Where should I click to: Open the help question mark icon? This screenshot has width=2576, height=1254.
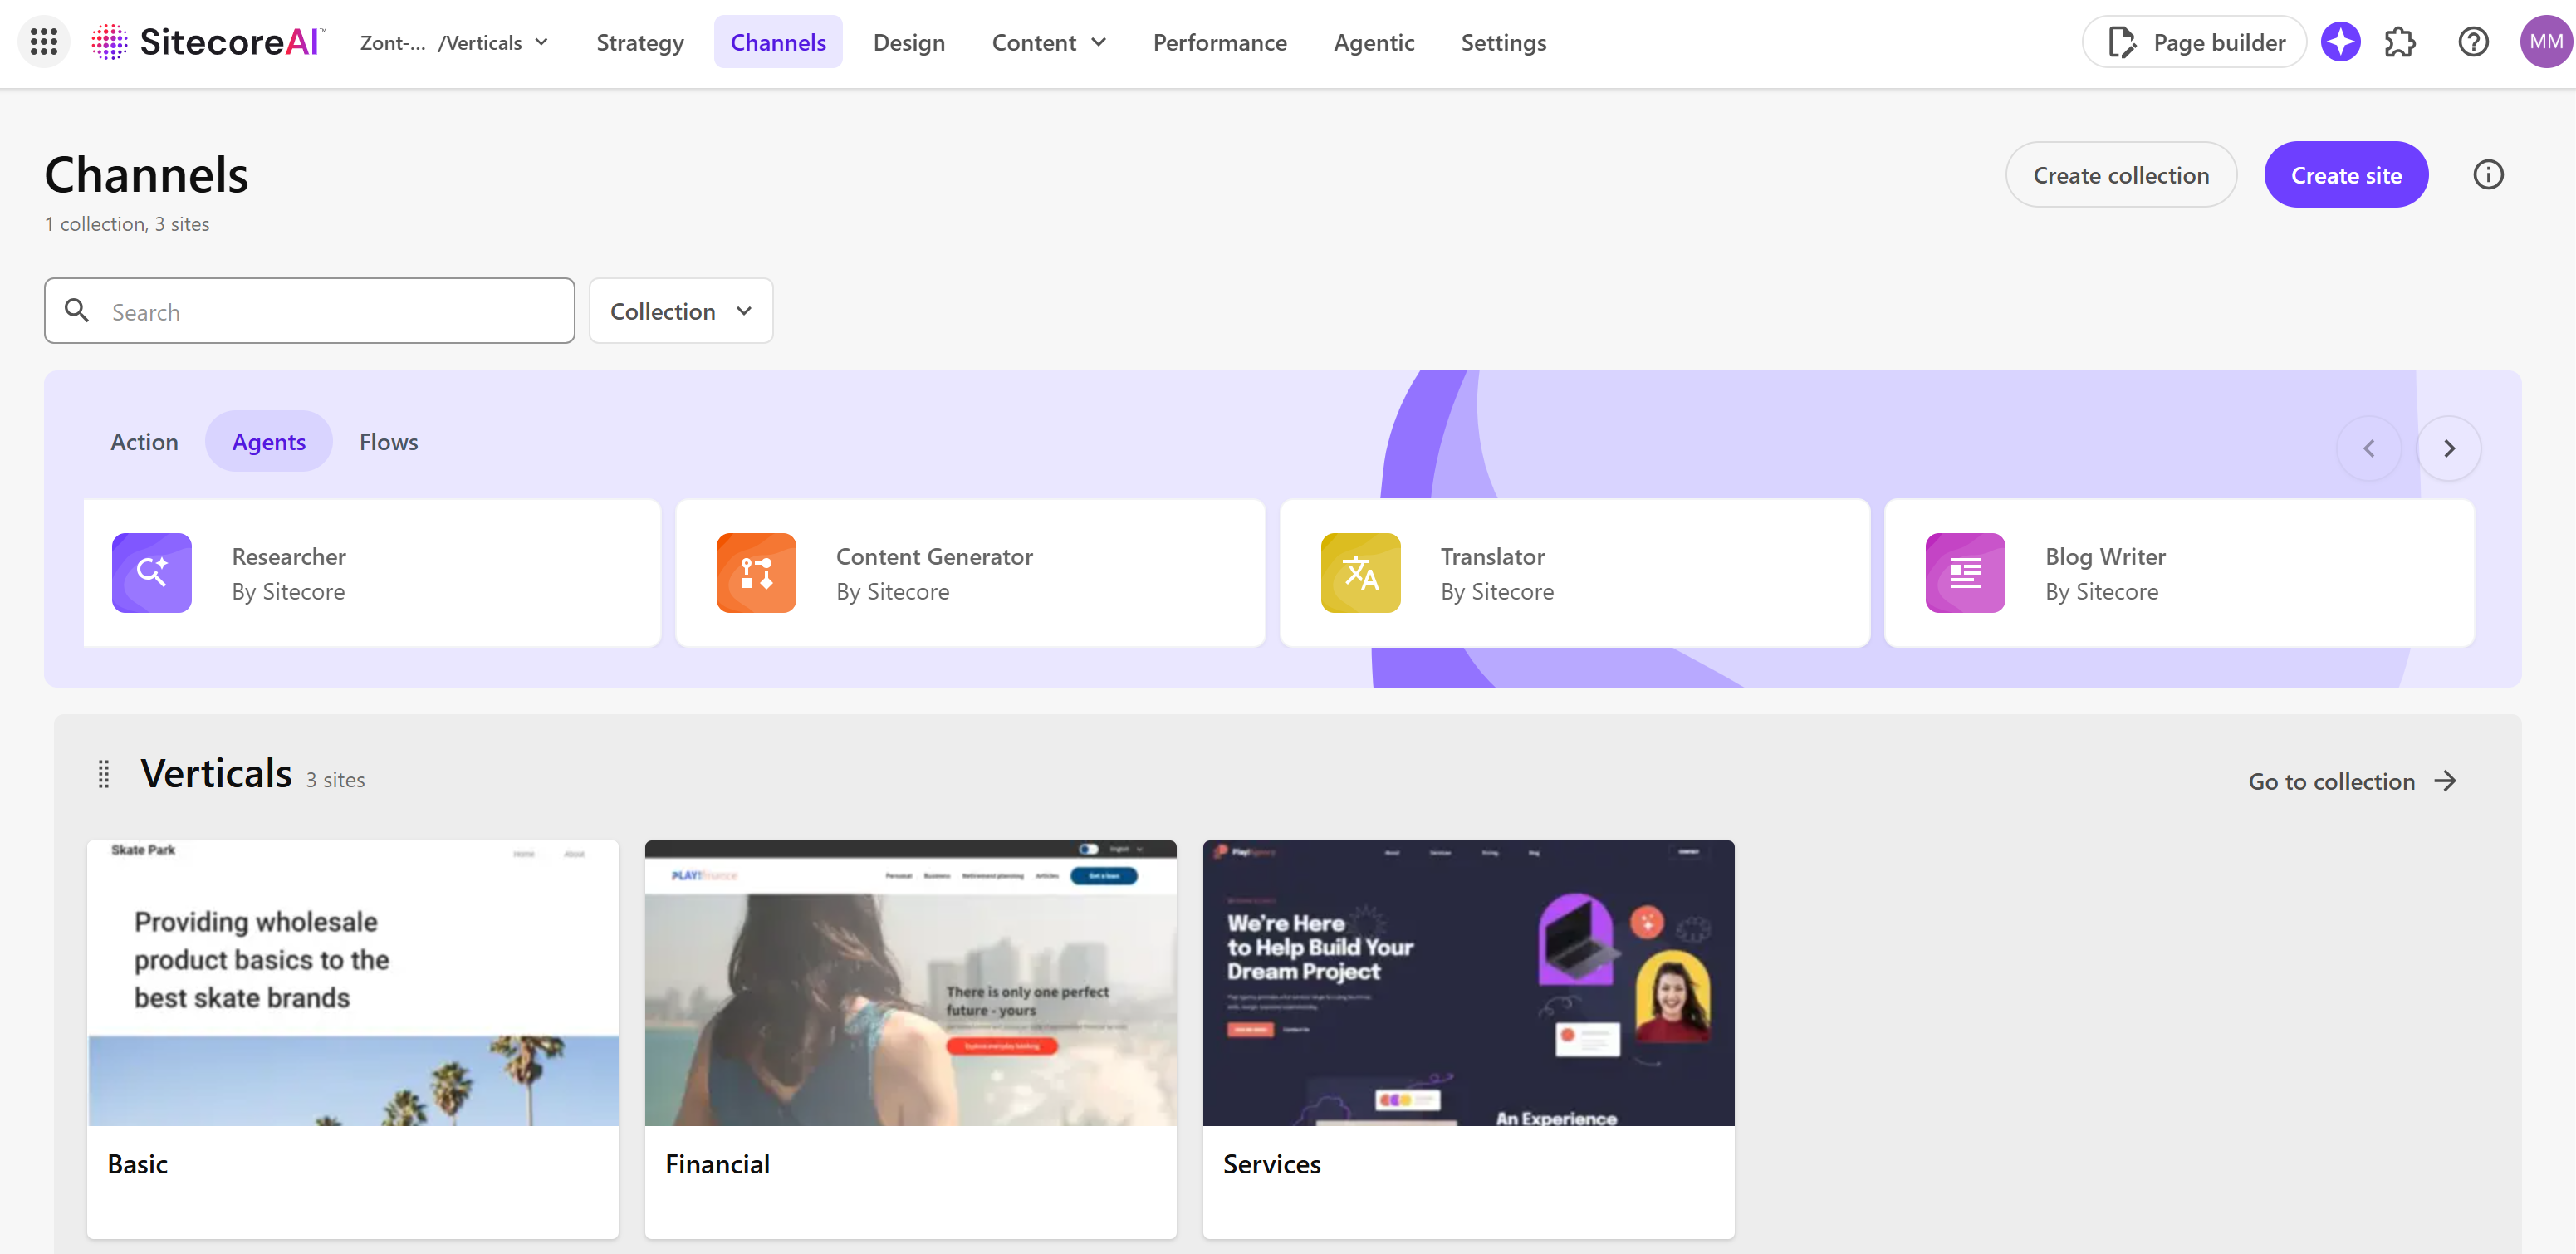point(2473,42)
